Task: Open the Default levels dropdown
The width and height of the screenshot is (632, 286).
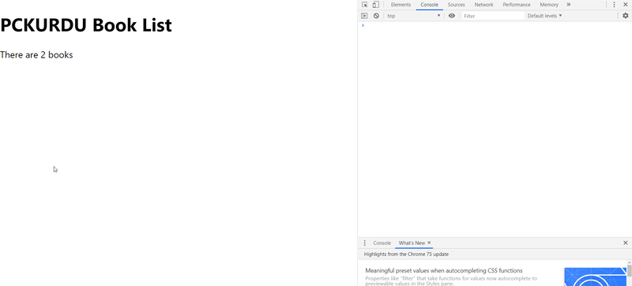Action: [544, 16]
